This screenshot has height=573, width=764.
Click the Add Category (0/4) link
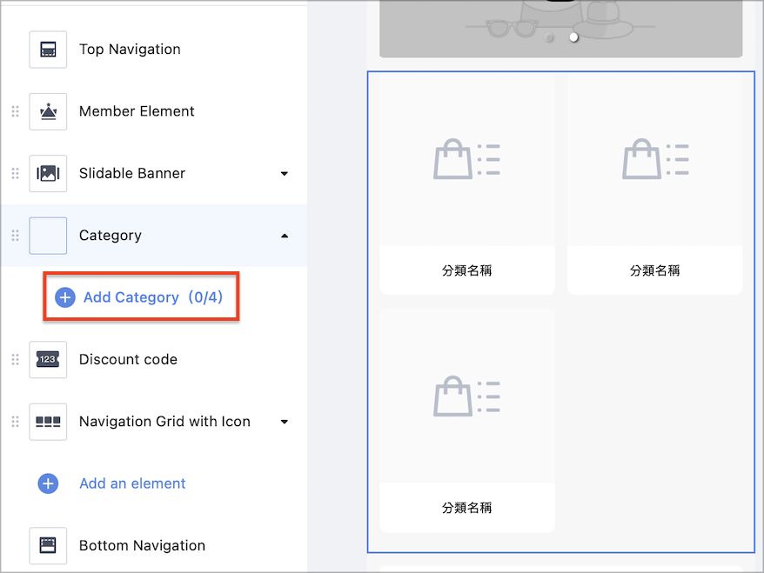(x=153, y=297)
